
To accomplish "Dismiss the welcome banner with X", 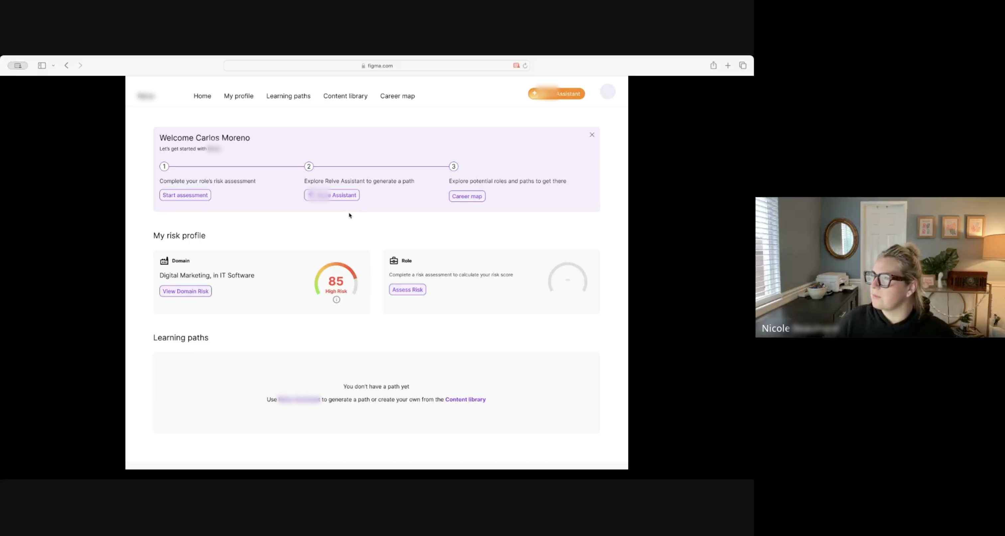I will 592,134.
